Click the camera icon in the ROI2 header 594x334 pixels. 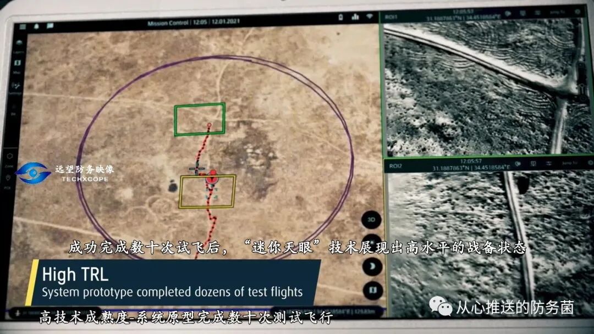tap(518, 164)
